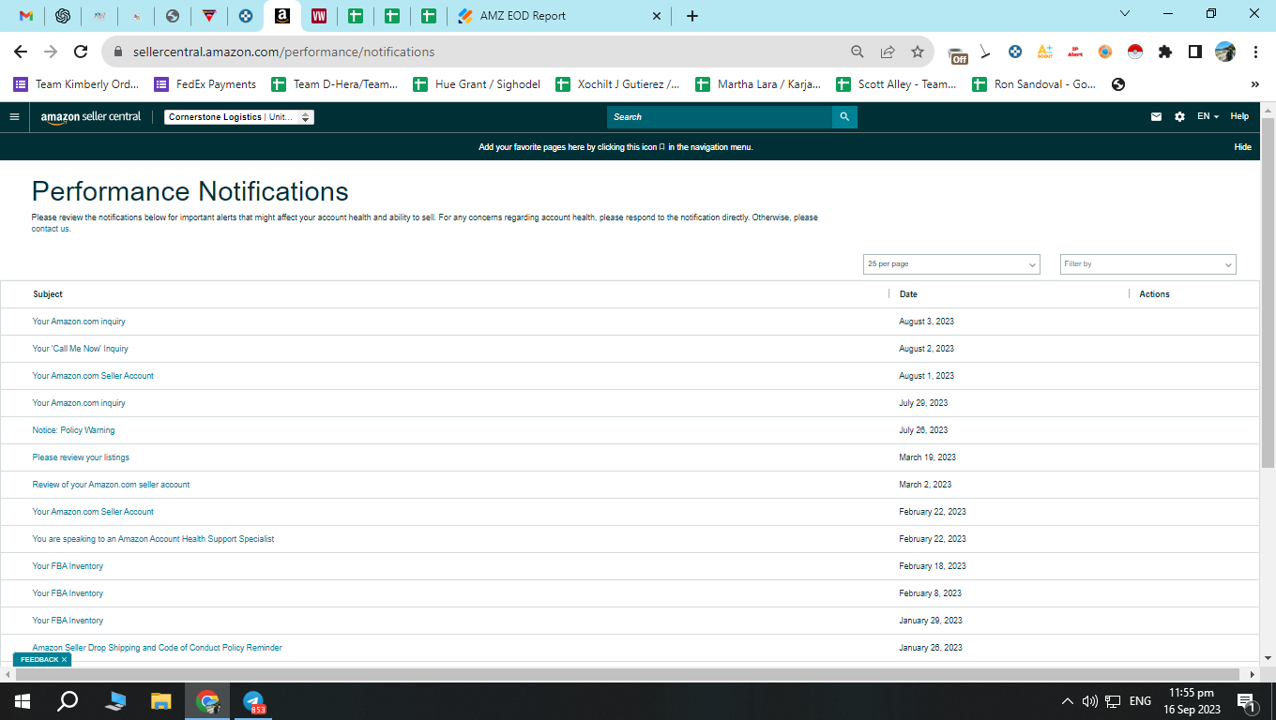Go back to the previous page
Screen dimensions: 1276x720
pyautogui.click(x=21, y=52)
